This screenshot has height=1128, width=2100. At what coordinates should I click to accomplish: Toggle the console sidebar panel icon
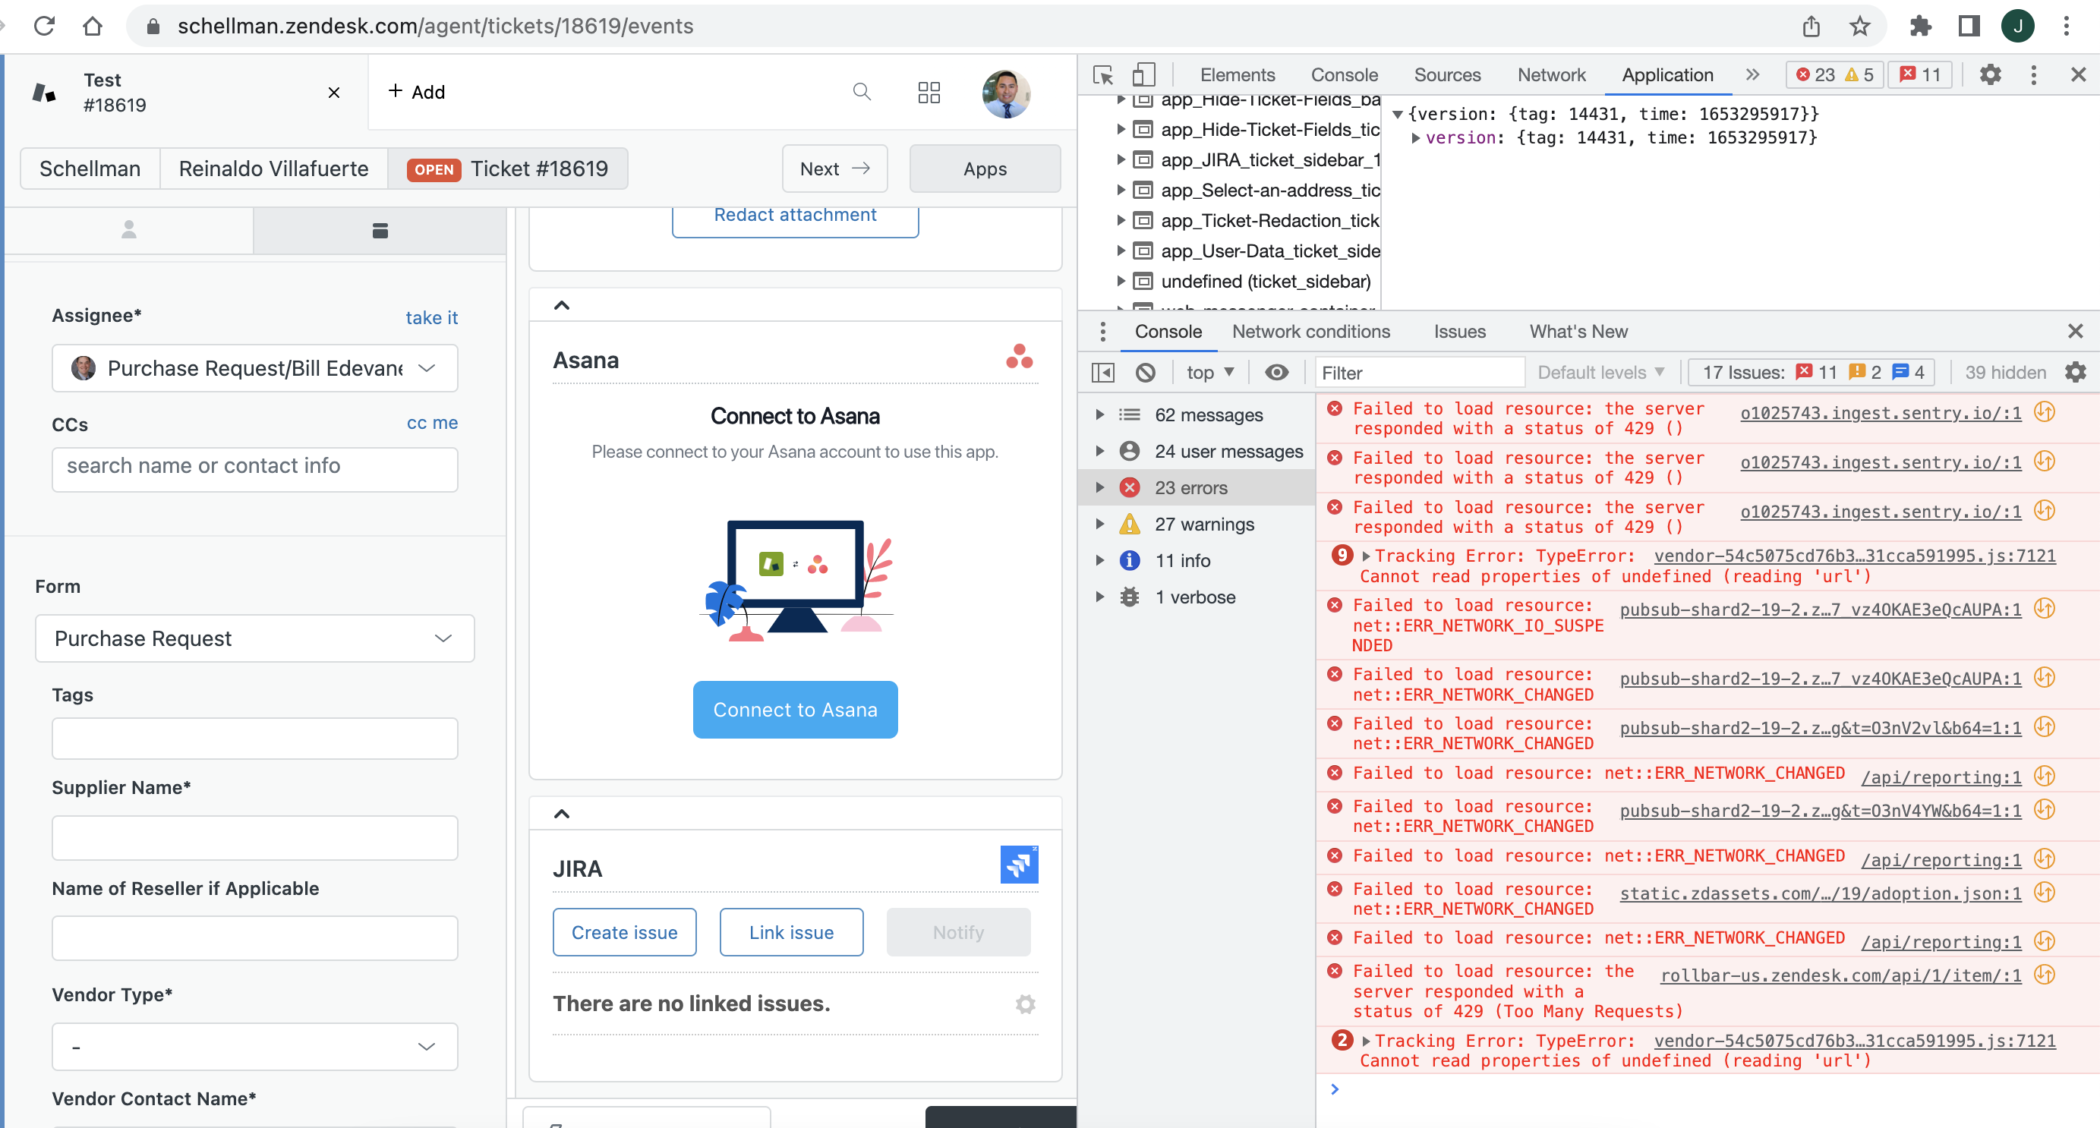pyautogui.click(x=1102, y=373)
